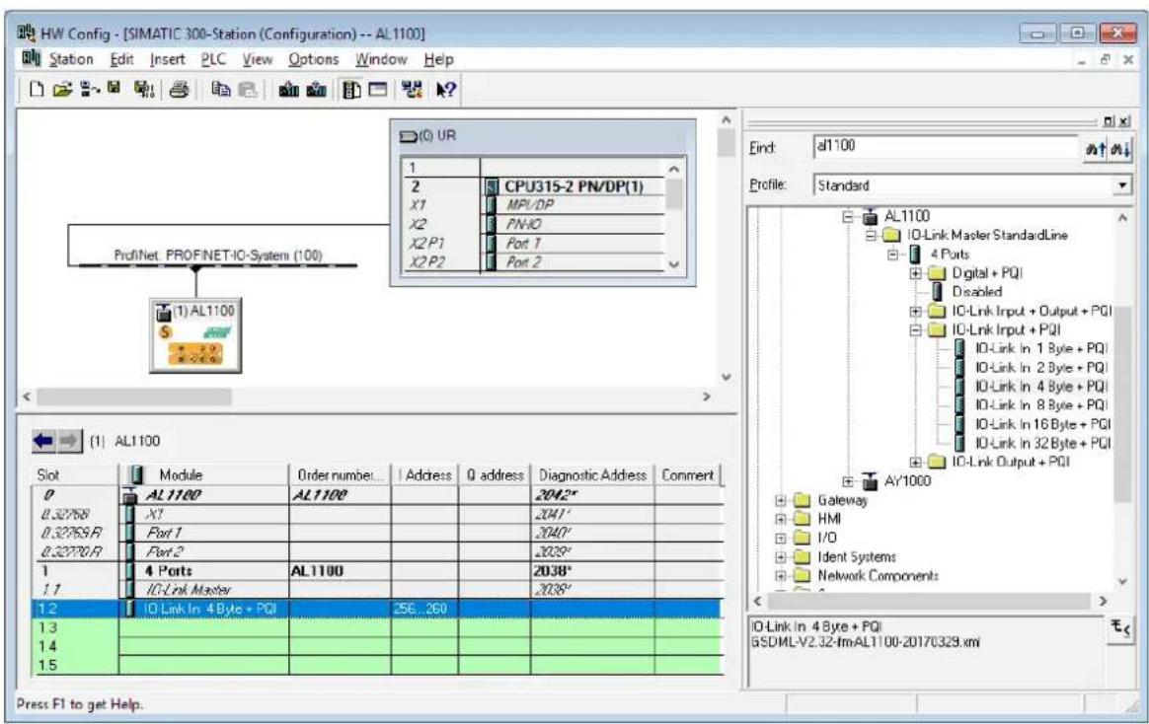This screenshot has height=724, width=1149.
Task: Expand the Gateway catalog folder
Action: [x=781, y=501]
